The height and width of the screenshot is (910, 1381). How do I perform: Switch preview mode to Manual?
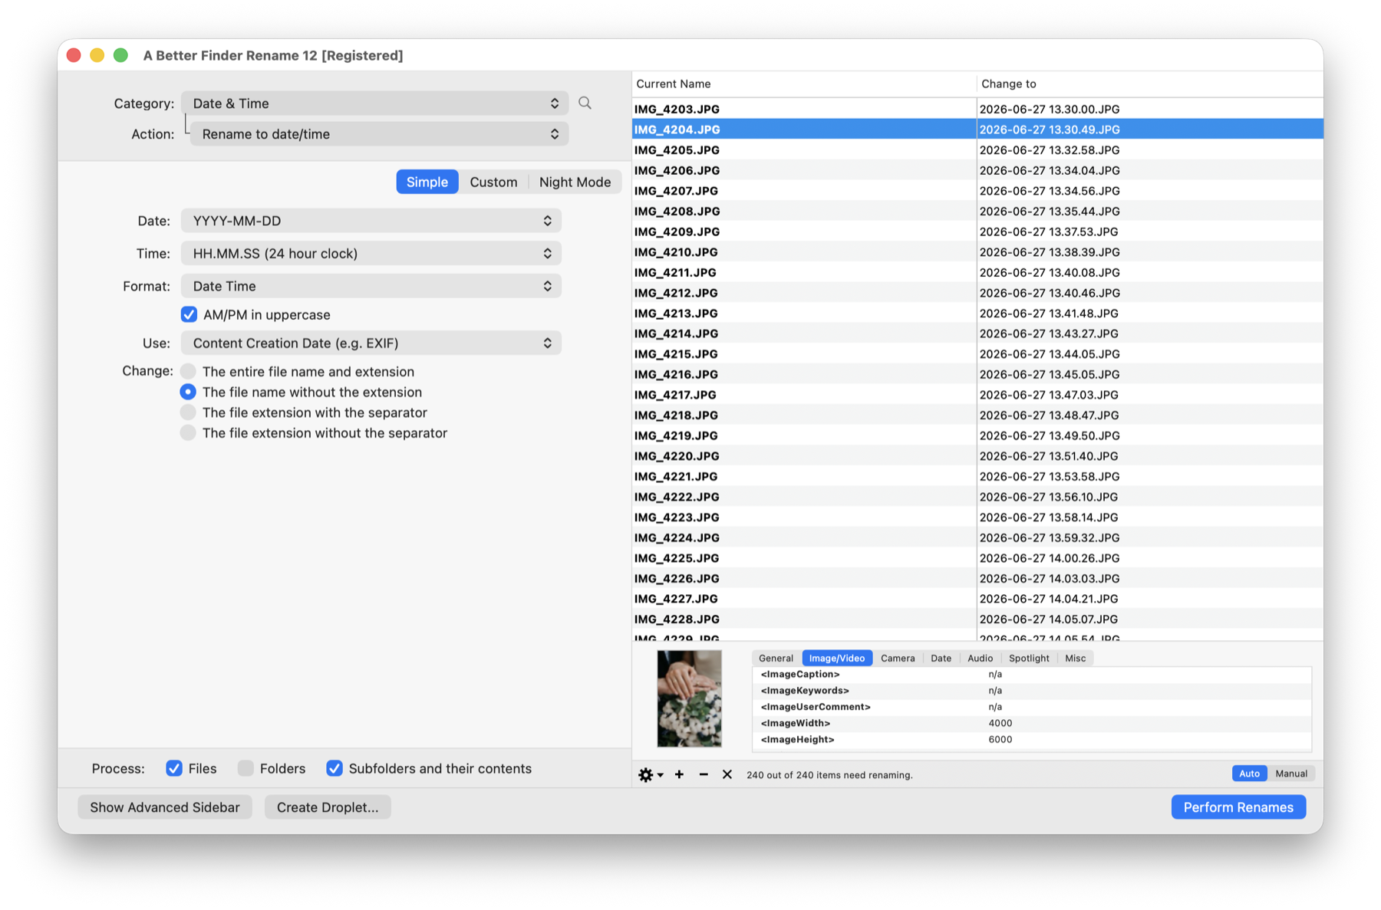pyautogui.click(x=1291, y=774)
